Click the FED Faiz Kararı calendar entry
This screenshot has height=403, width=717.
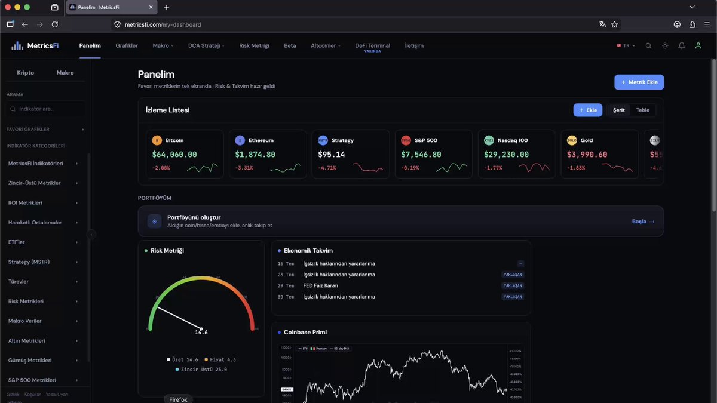(x=400, y=285)
